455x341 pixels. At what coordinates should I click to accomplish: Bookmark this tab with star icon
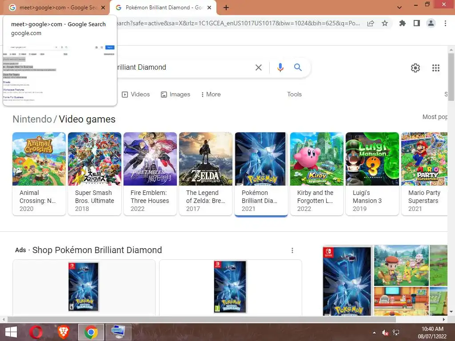[x=385, y=23]
